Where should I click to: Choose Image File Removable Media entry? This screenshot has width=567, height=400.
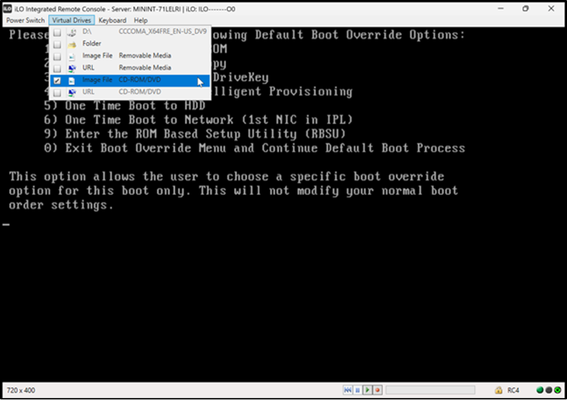click(129, 56)
